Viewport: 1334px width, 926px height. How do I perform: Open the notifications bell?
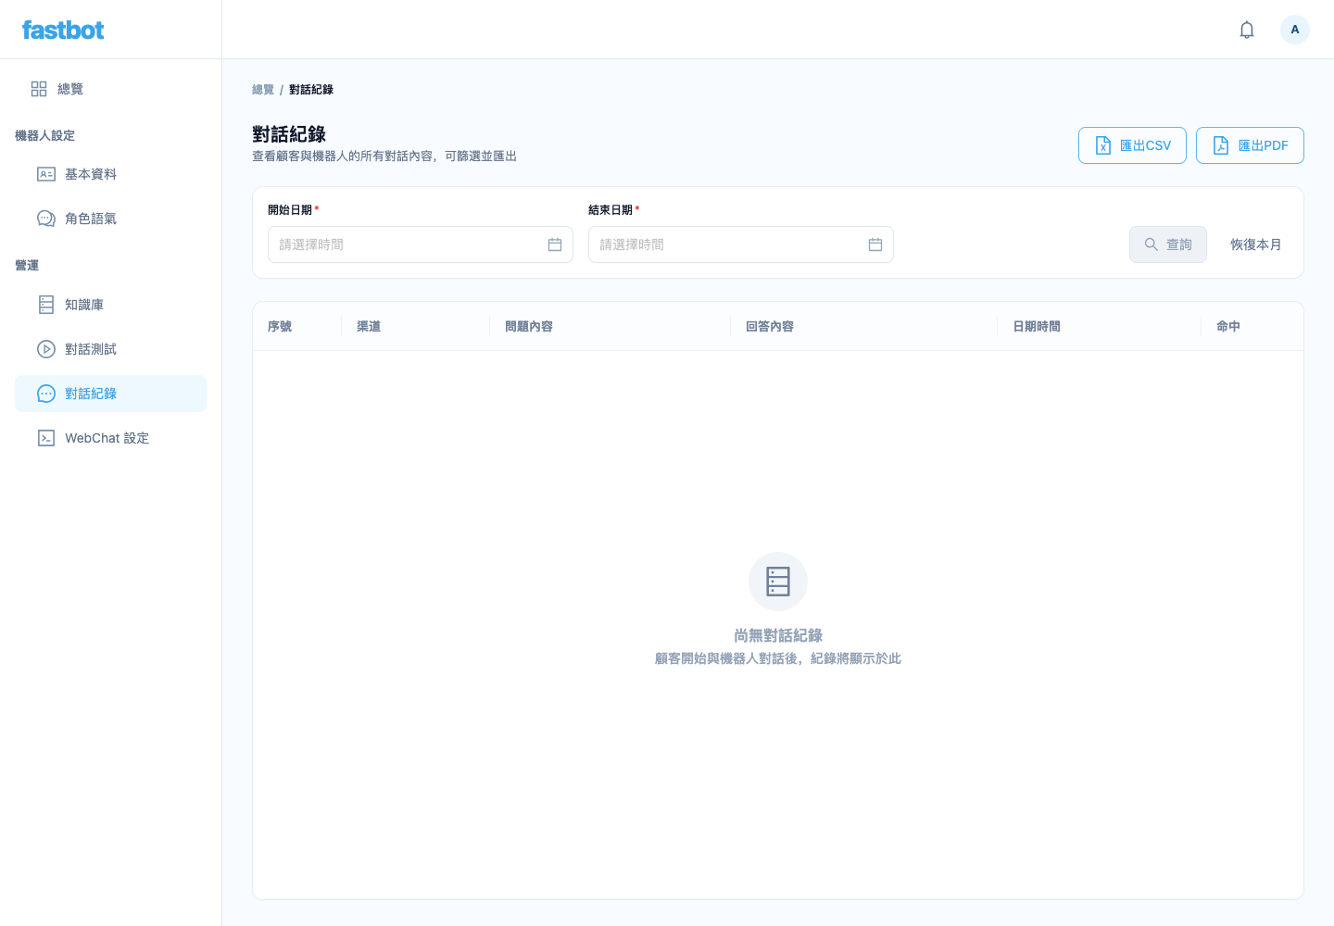tap(1247, 30)
